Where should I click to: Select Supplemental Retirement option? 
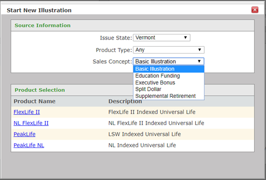(169, 96)
